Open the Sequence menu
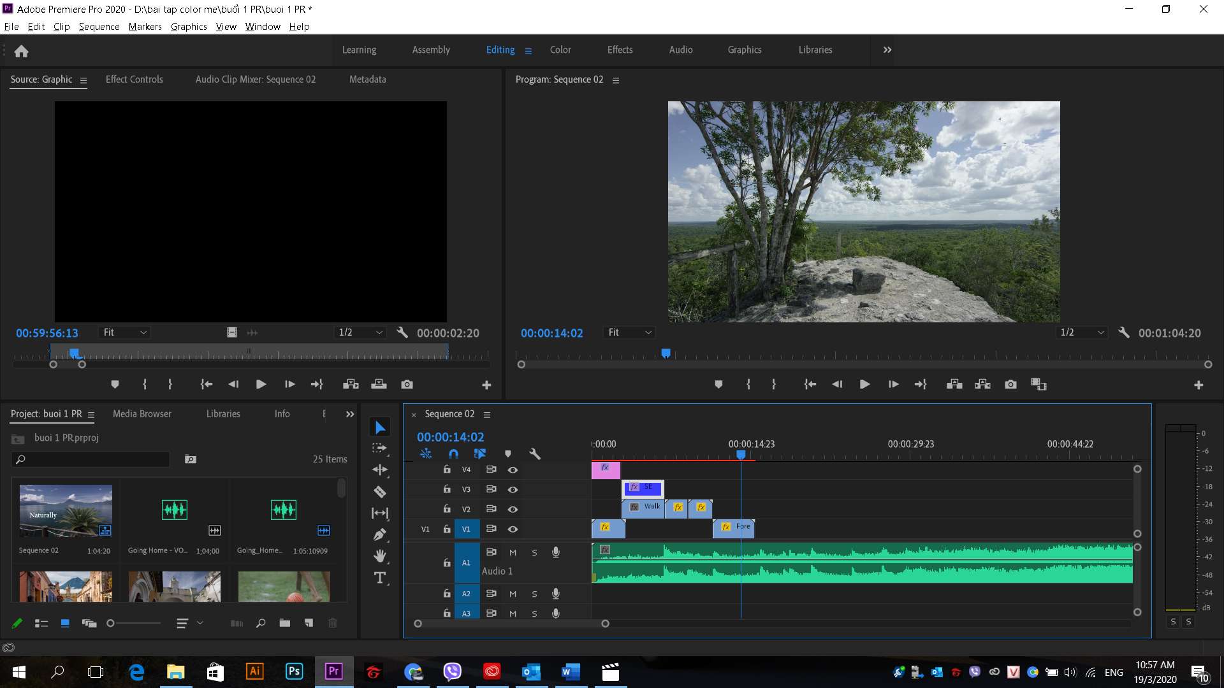Image resolution: width=1224 pixels, height=688 pixels. click(x=99, y=27)
